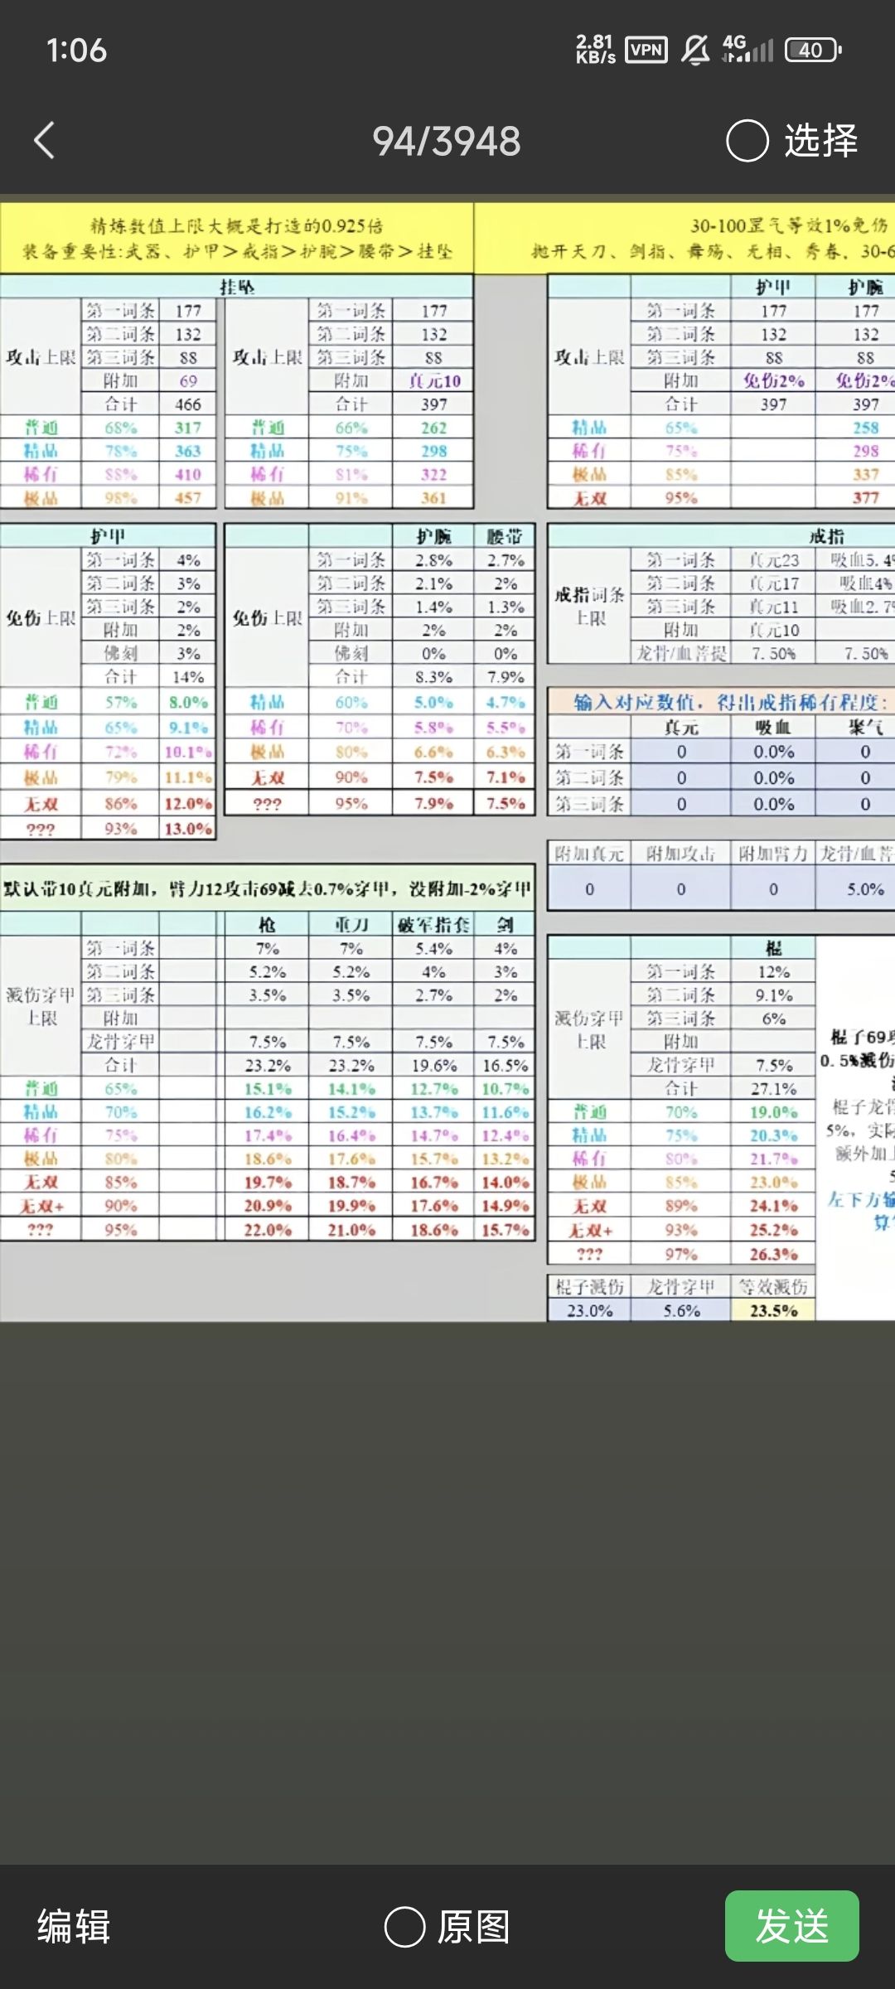Tap the 26.3% cell under 棍
Screen dimensions: 895x1989
coord(773,1254)
